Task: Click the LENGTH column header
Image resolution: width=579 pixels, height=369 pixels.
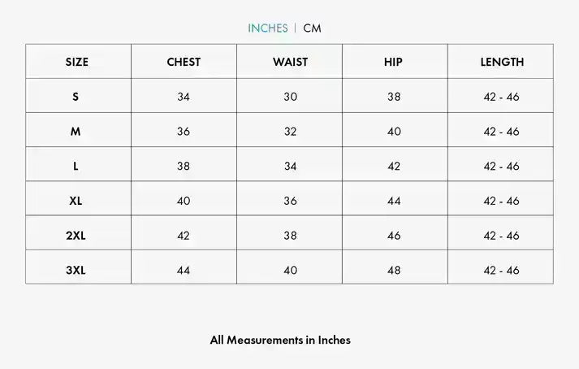Action: point(502,62)
